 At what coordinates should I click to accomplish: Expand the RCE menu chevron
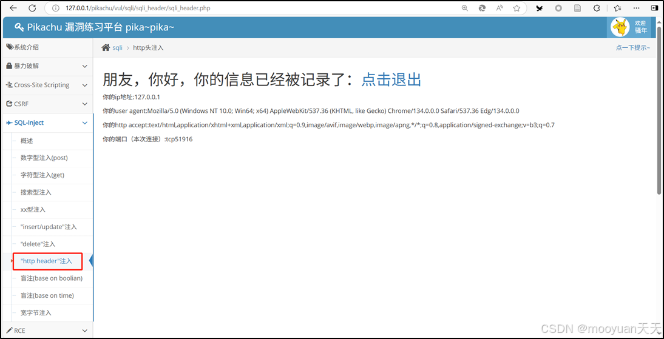(85, 331)
